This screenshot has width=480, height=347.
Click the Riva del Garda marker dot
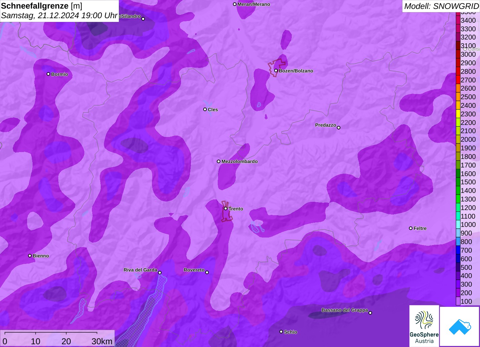[160, 273]
